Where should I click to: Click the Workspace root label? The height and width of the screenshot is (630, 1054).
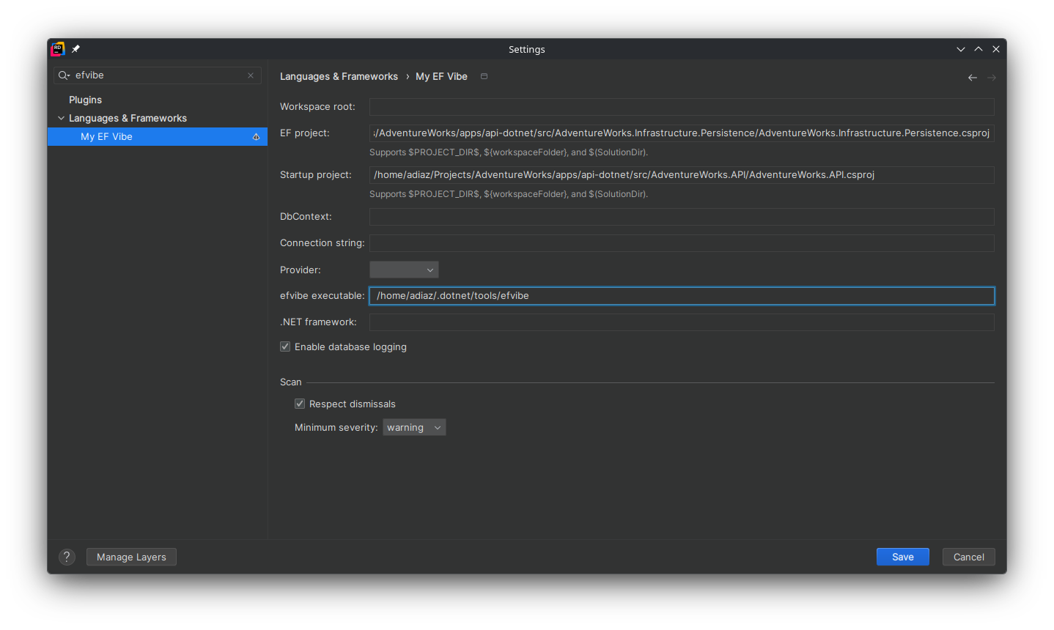[x=317, y=106]
